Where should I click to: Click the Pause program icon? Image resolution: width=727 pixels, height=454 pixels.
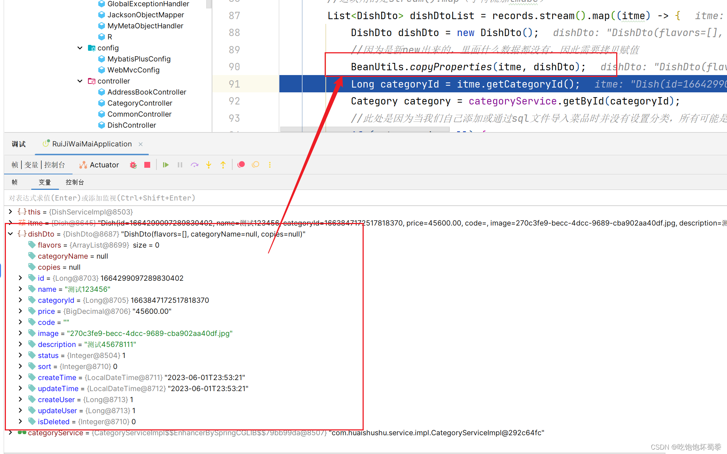pos(180,165)
